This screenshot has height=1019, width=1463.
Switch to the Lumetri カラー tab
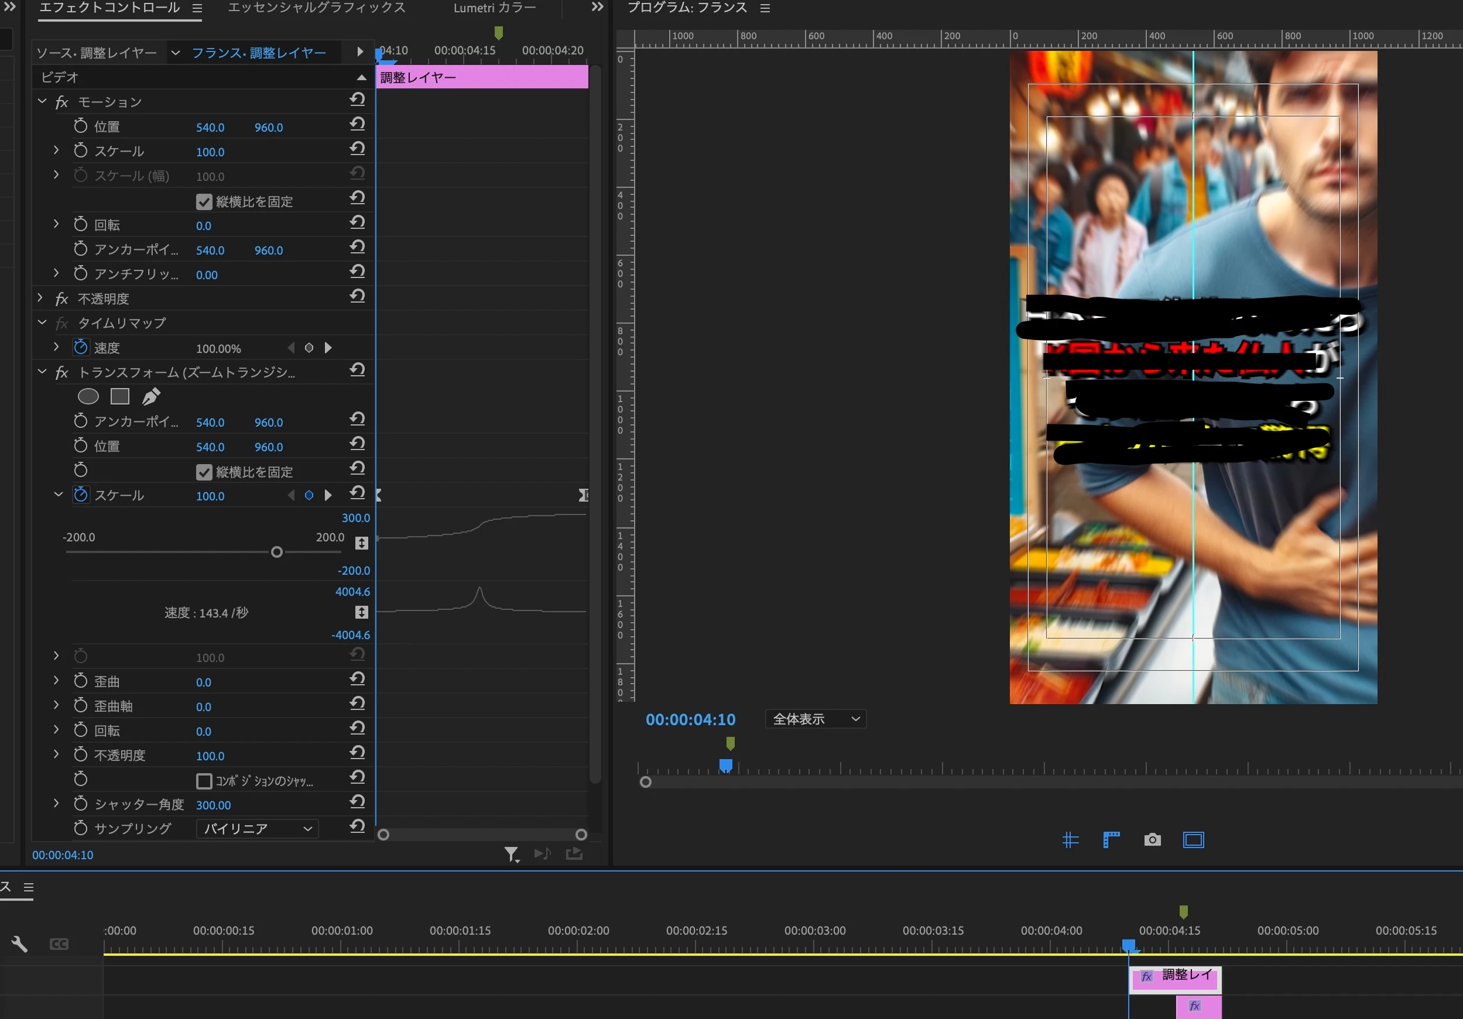point(495,8)
